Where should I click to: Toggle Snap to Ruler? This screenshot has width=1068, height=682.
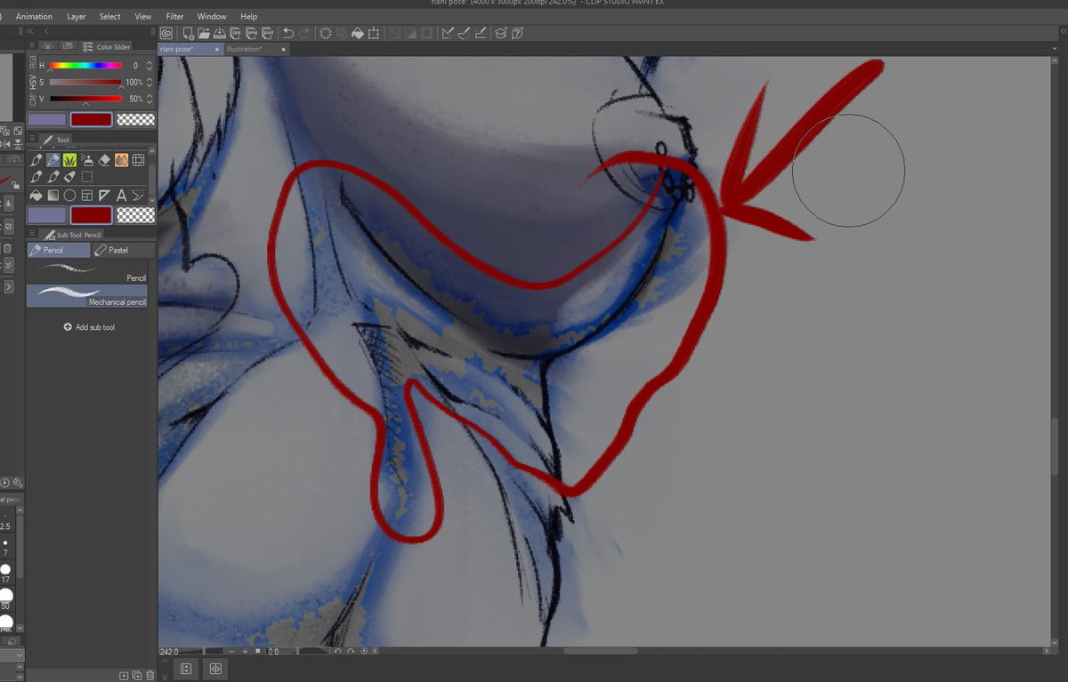tap(448, 33)
